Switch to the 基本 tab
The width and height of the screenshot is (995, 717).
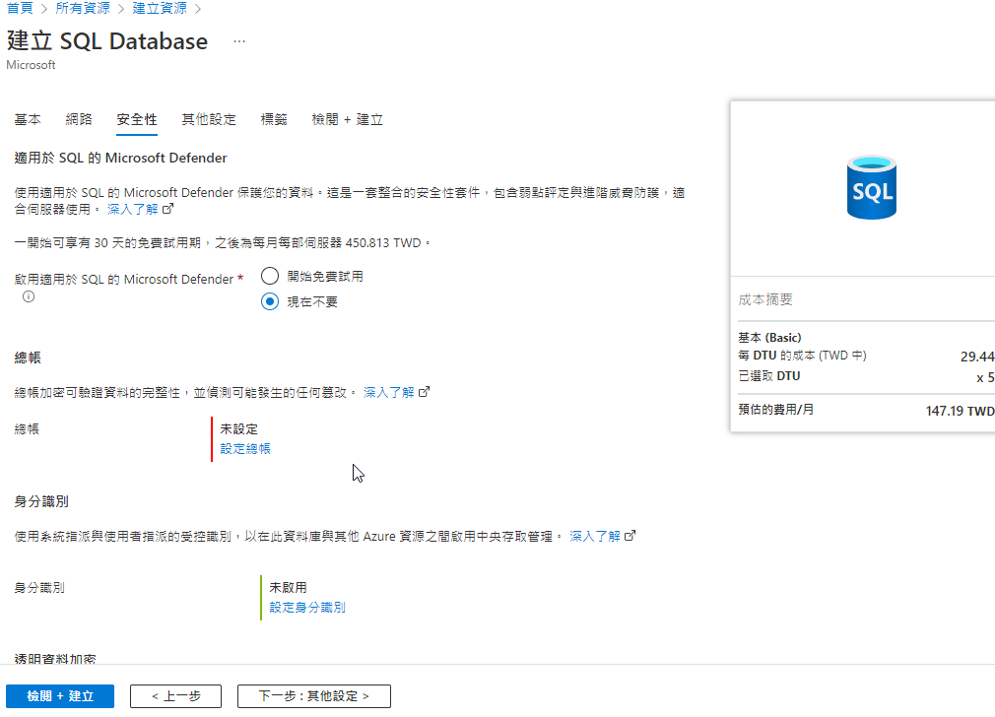pyautogui.click(x=28, y=119)
